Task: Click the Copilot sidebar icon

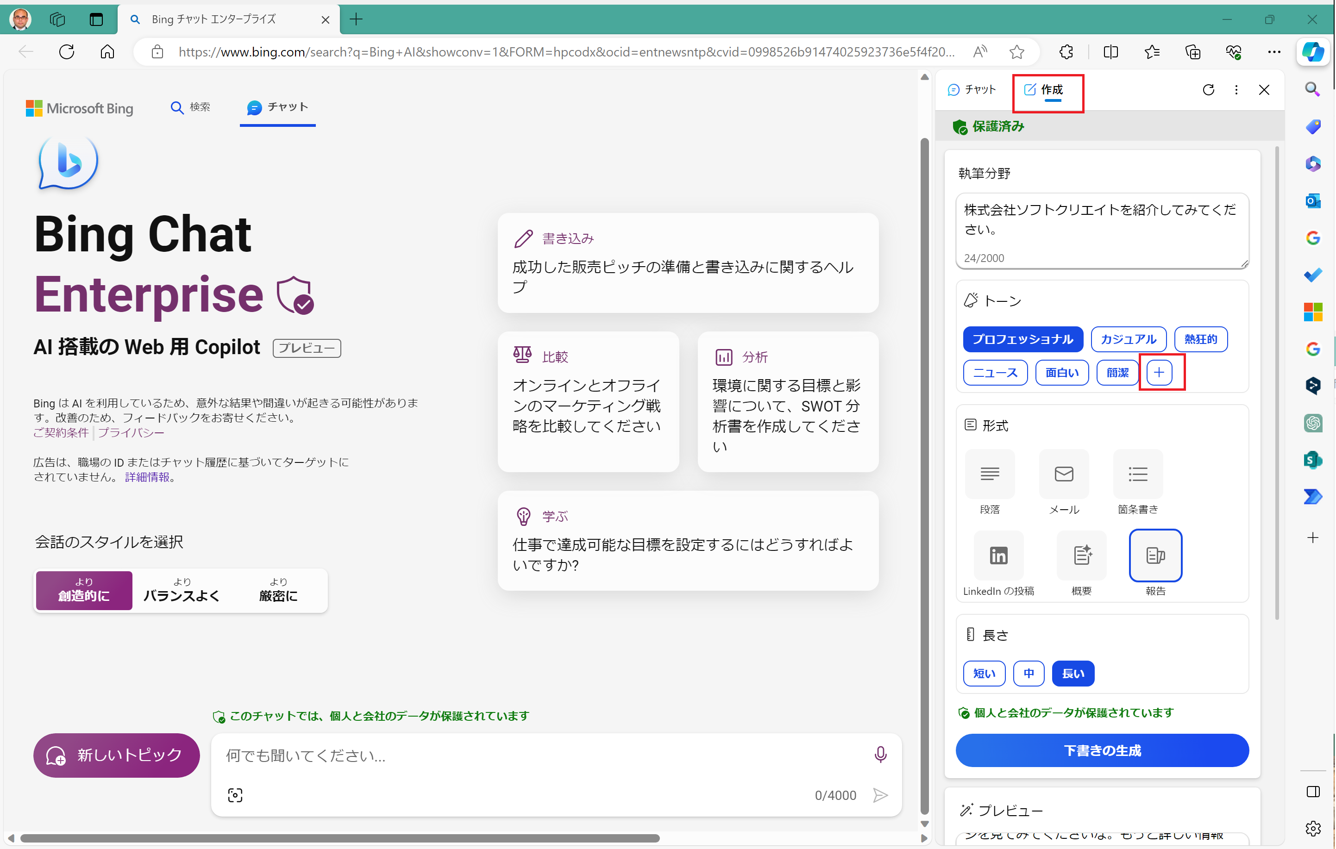Action: pos(1313,52)
